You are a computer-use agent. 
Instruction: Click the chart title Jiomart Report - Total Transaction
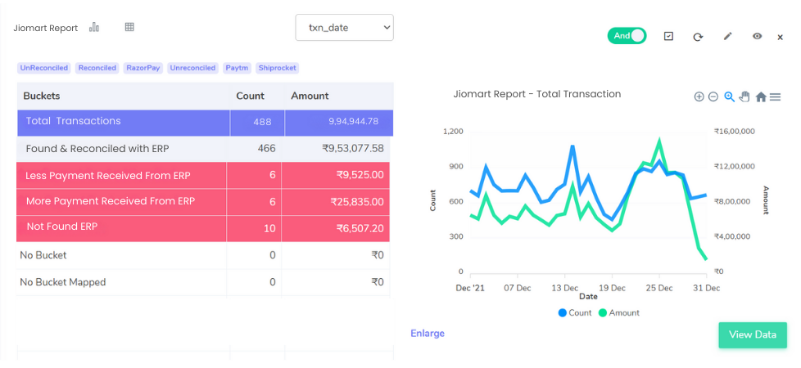click(537, 94)
